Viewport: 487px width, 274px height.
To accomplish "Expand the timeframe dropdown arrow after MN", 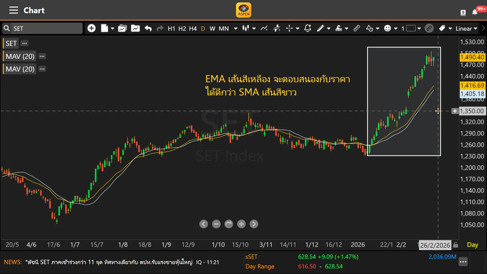I will tap(236, 28).
